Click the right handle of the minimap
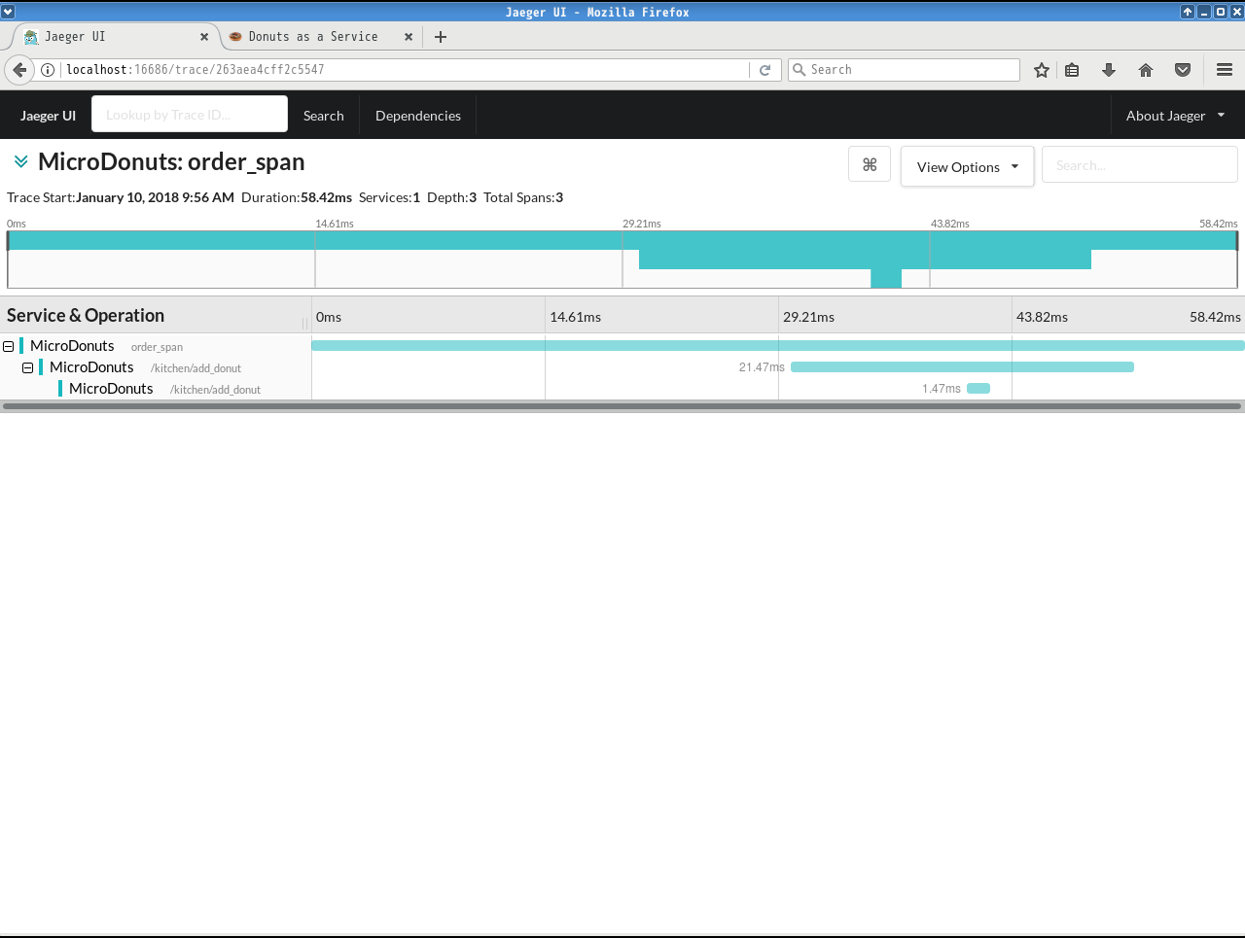Image resolution: width=1245 pixels, height=938 pixels. coord(1237,241)
